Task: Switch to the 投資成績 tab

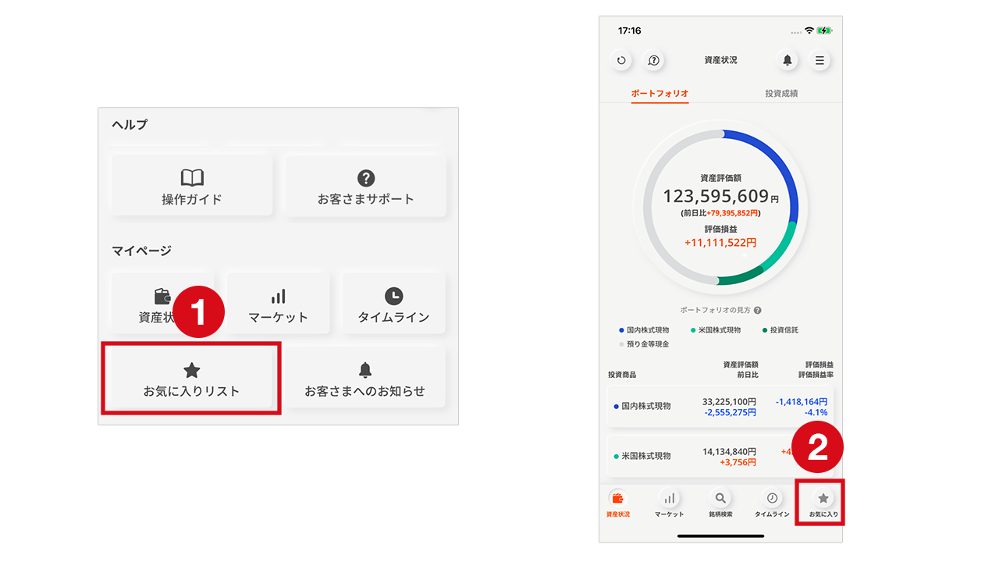Action: pos(781,93)
